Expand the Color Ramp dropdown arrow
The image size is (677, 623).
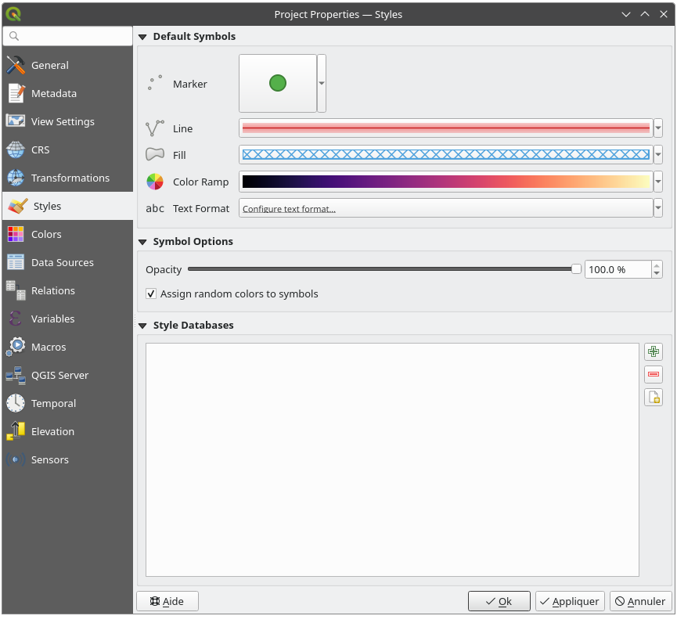click(x=658, y=182)
